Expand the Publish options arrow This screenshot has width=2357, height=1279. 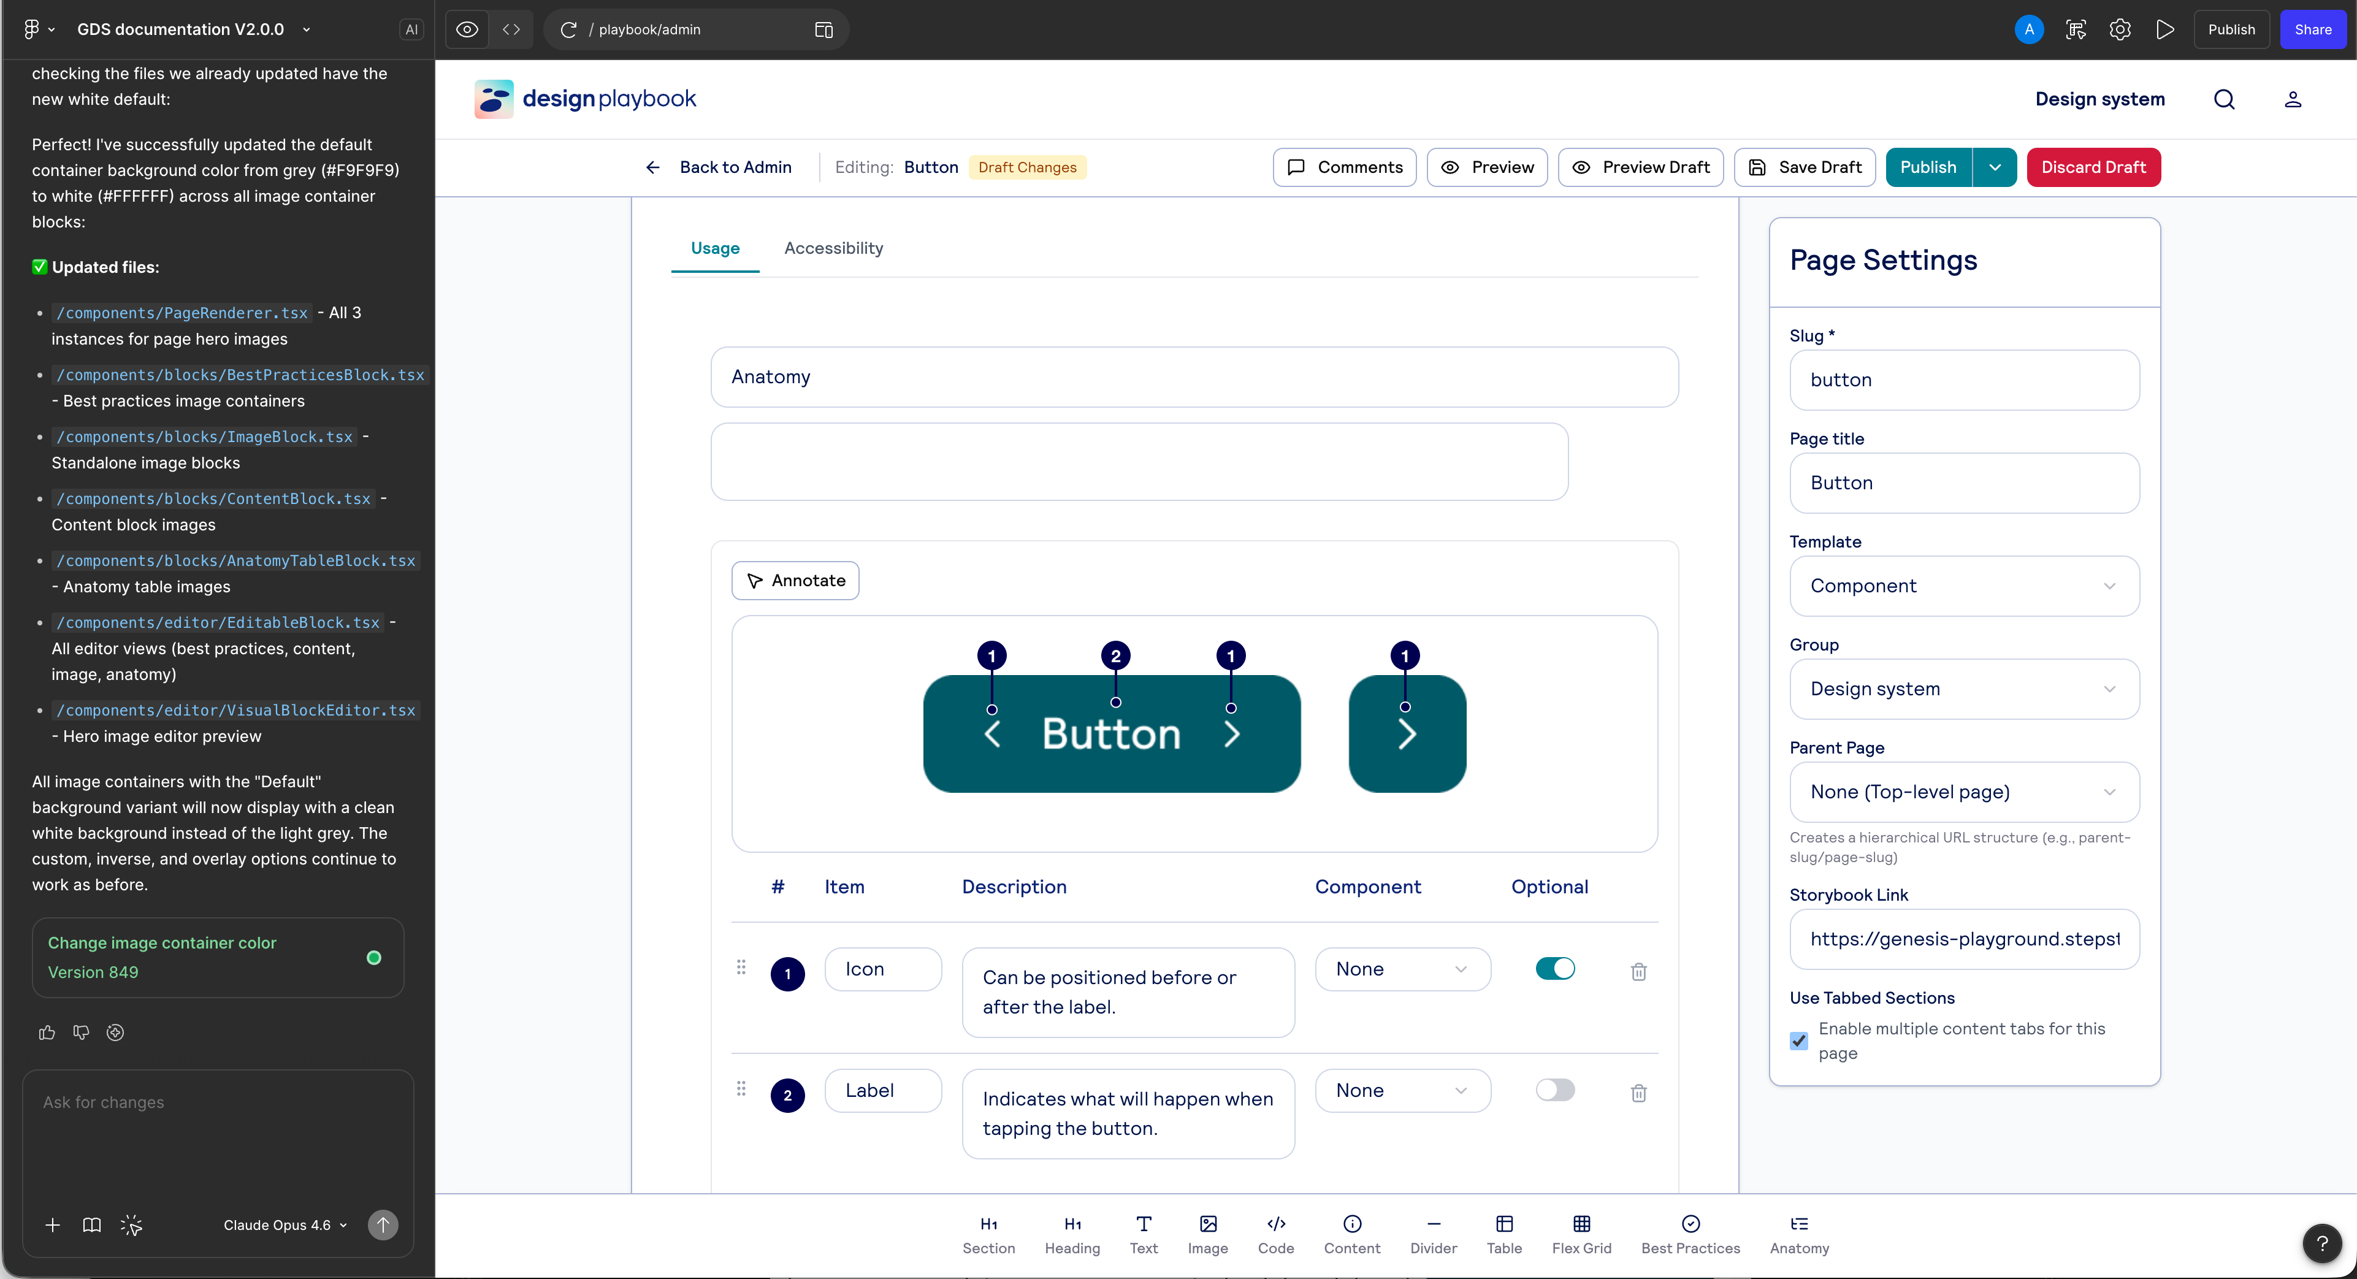(1995, 167)
